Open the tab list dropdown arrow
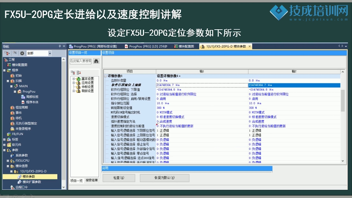The width and height of the screenshot is (352, 198). coord(346,46)
